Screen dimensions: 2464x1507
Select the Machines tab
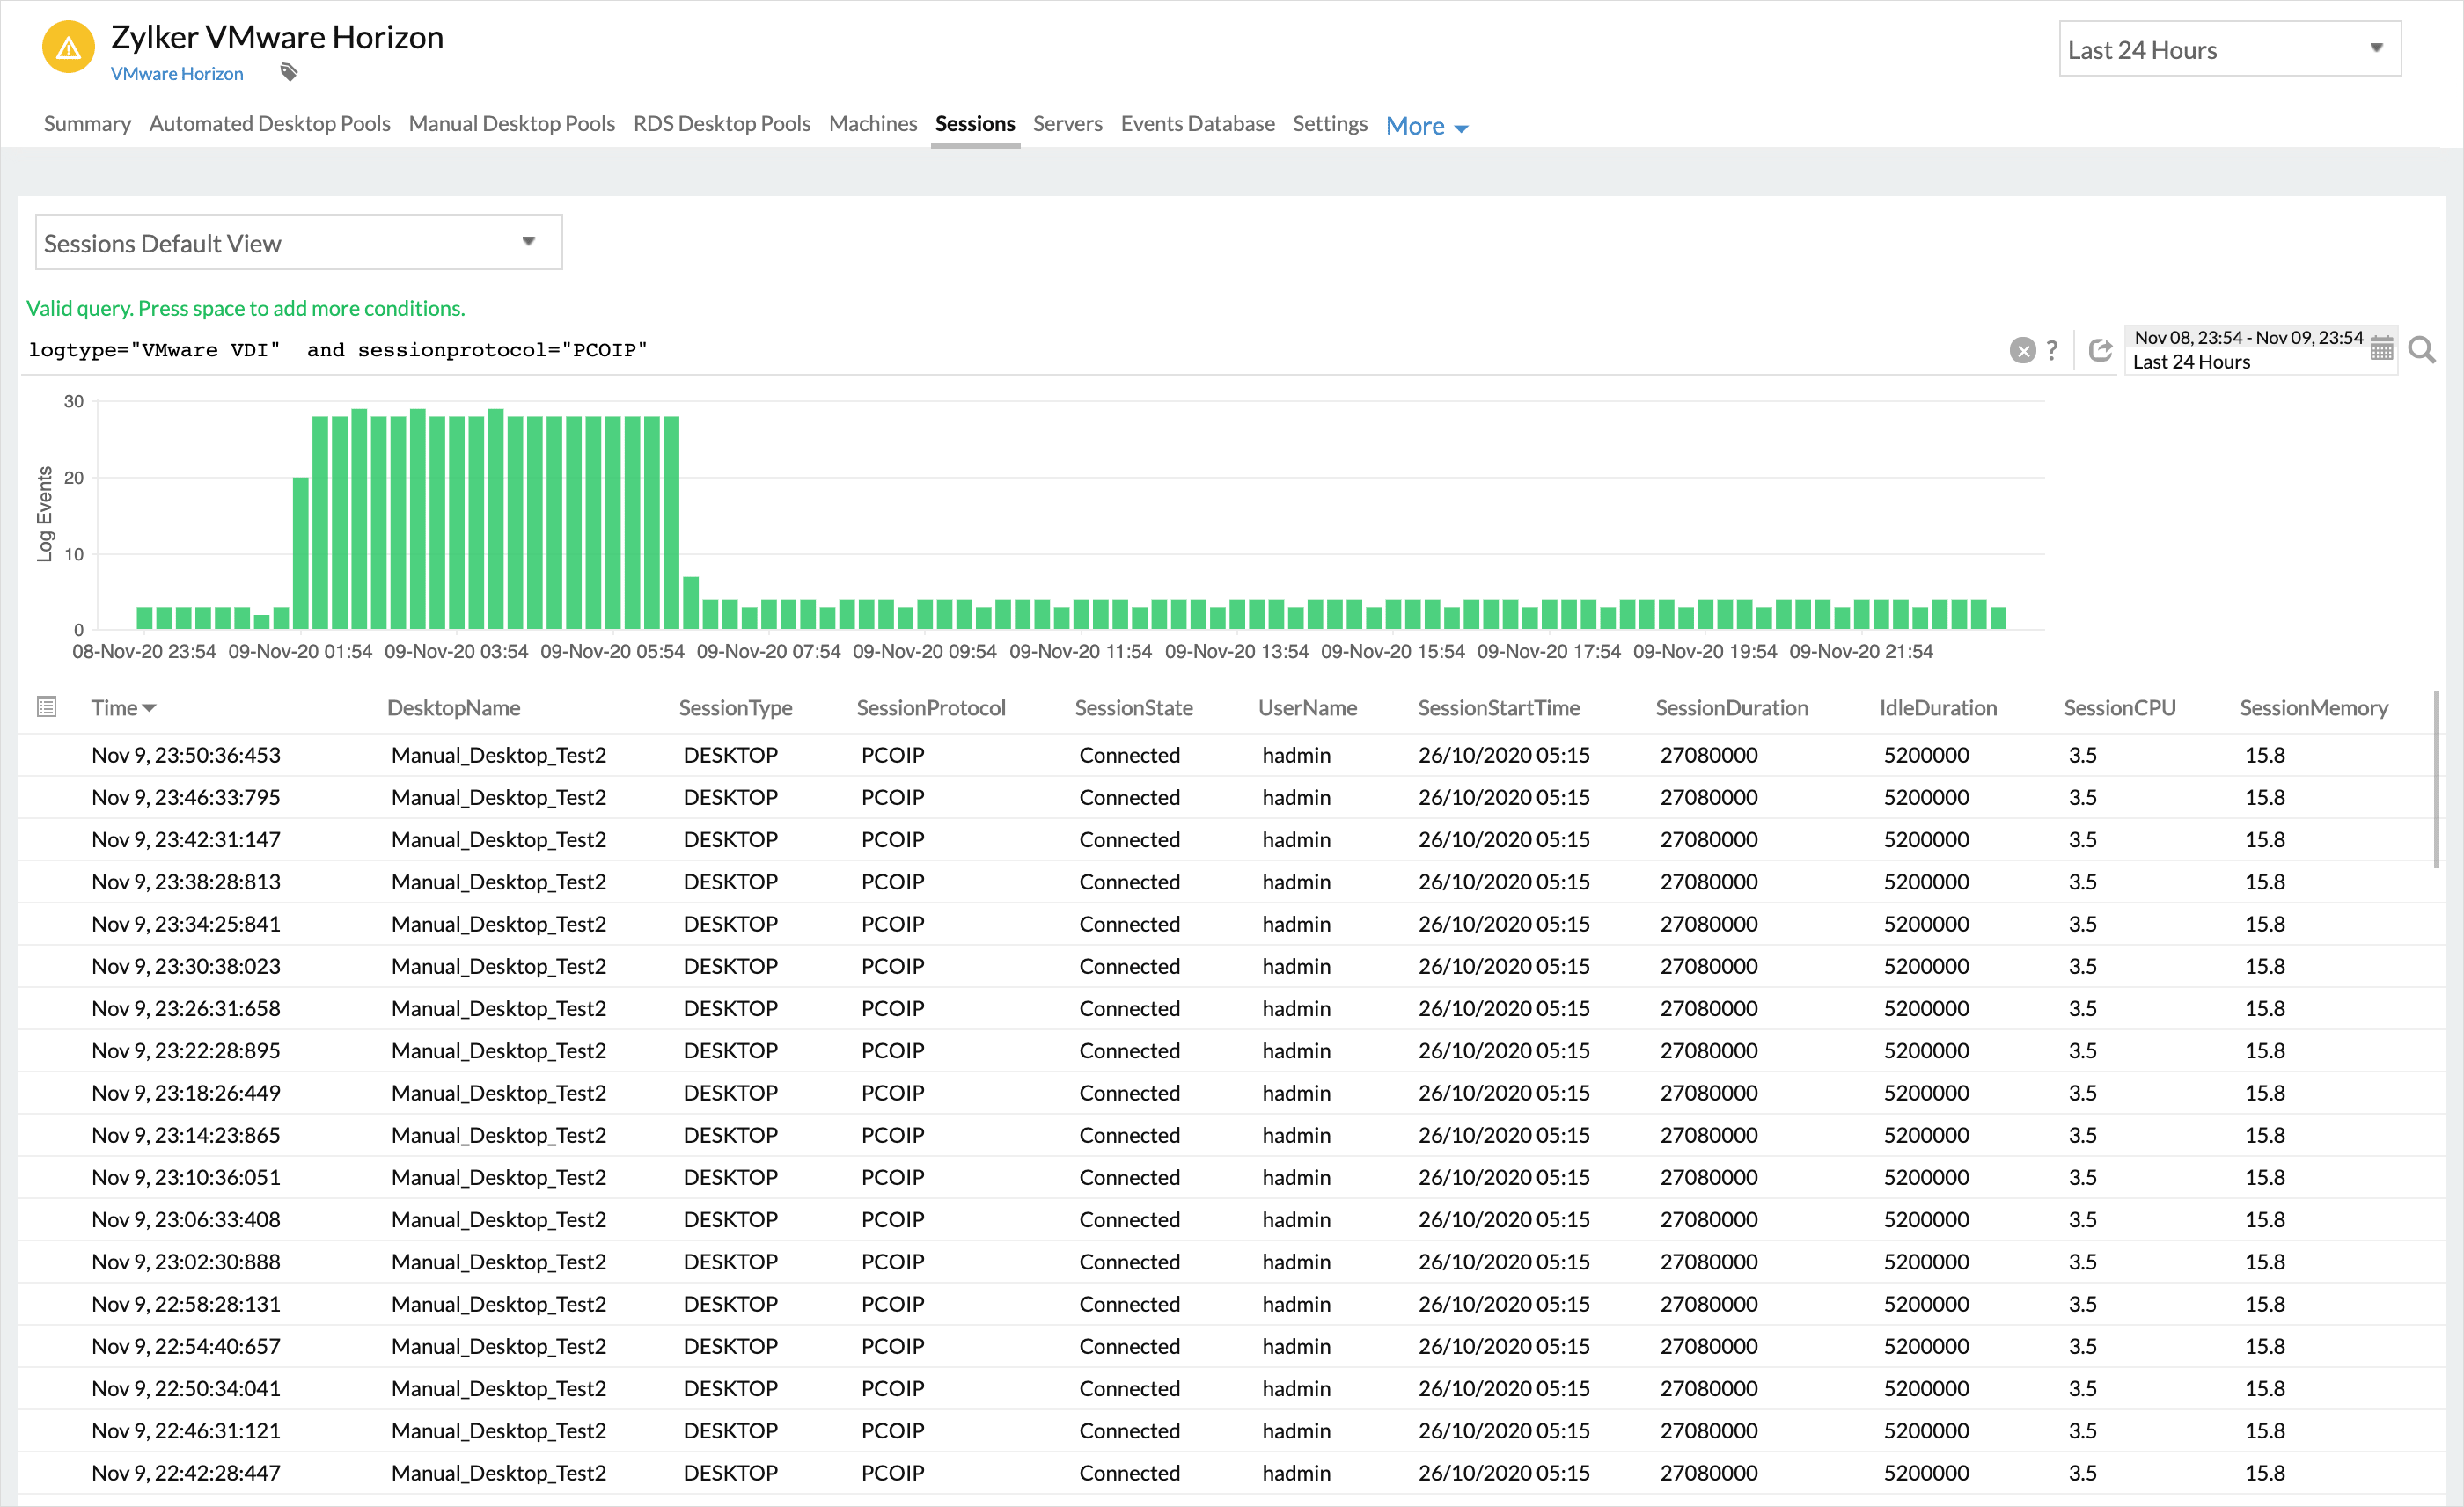tap(872, 123)
